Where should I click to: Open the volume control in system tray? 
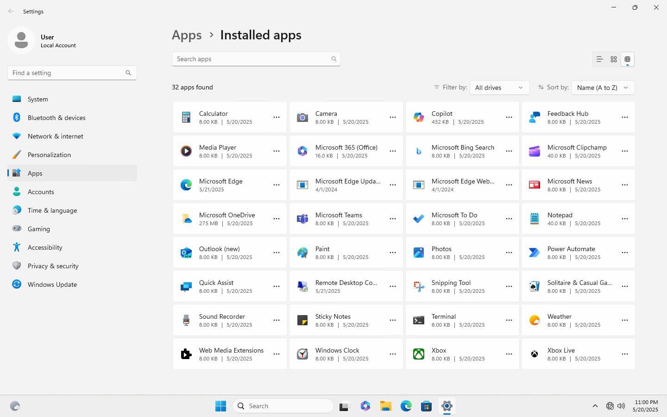tap(621, 406)
